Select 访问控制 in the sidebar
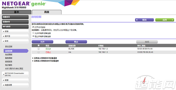Screen dimensions: 176x90 pyautogui.click(x=16, y=51)
